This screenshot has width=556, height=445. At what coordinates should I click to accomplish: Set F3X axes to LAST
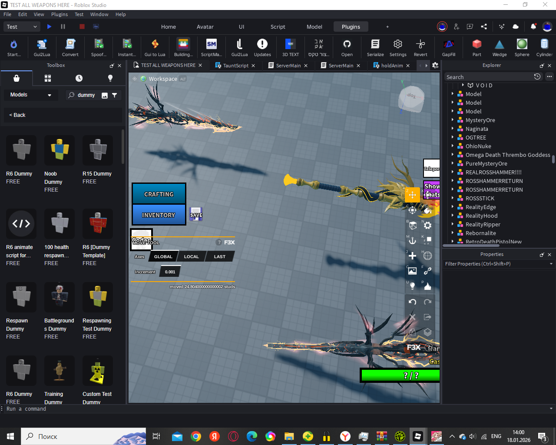click(x=220, y=256)
